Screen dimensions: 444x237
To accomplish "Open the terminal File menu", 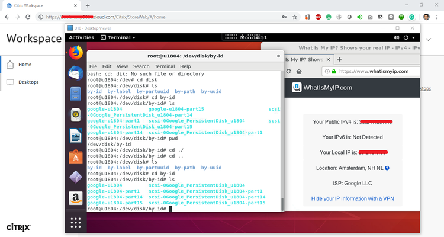I will click(x=93, y=66).
